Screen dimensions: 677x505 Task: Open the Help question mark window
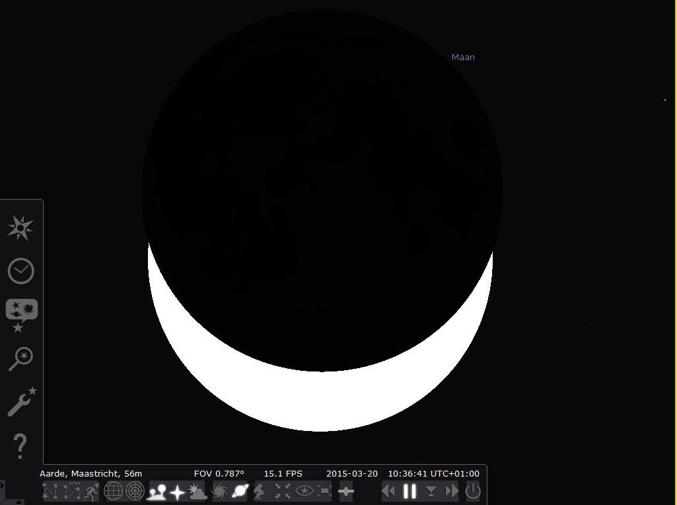pos(20,446)
